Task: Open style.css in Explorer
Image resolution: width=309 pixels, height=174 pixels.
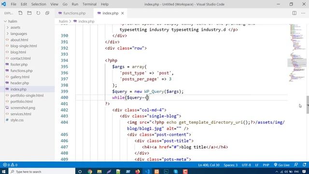Action: pos(17,120)
